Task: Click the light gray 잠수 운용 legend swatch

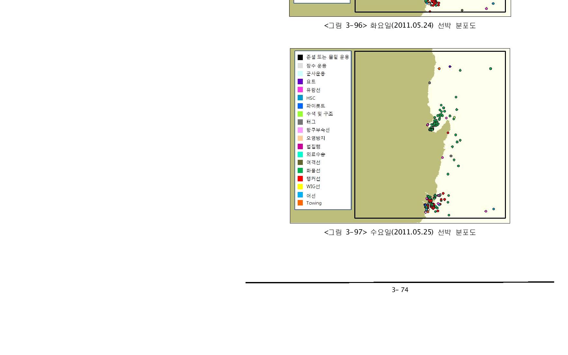Action: click(x=300, y=66)
